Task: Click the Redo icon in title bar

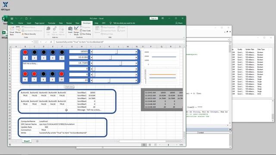Action: click(21, 19)
